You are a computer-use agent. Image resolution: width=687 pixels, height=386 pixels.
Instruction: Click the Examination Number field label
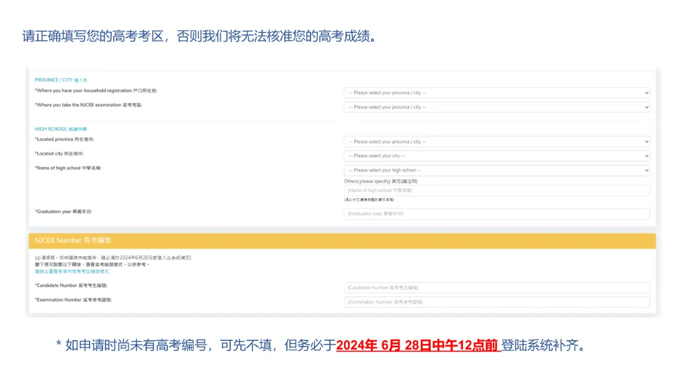point(78,300)
